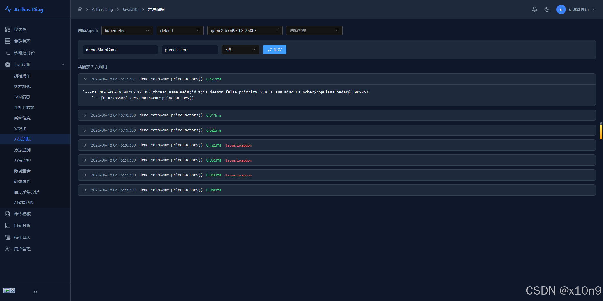Viewport: 603px width, 301px height.
Task: Open the game2-55bf95fb8-2n8b5 pod dropdown
Action: [245, 31]
